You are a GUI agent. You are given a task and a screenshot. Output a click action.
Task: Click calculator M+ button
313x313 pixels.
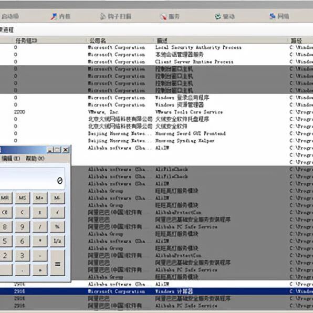click(40, 198)
